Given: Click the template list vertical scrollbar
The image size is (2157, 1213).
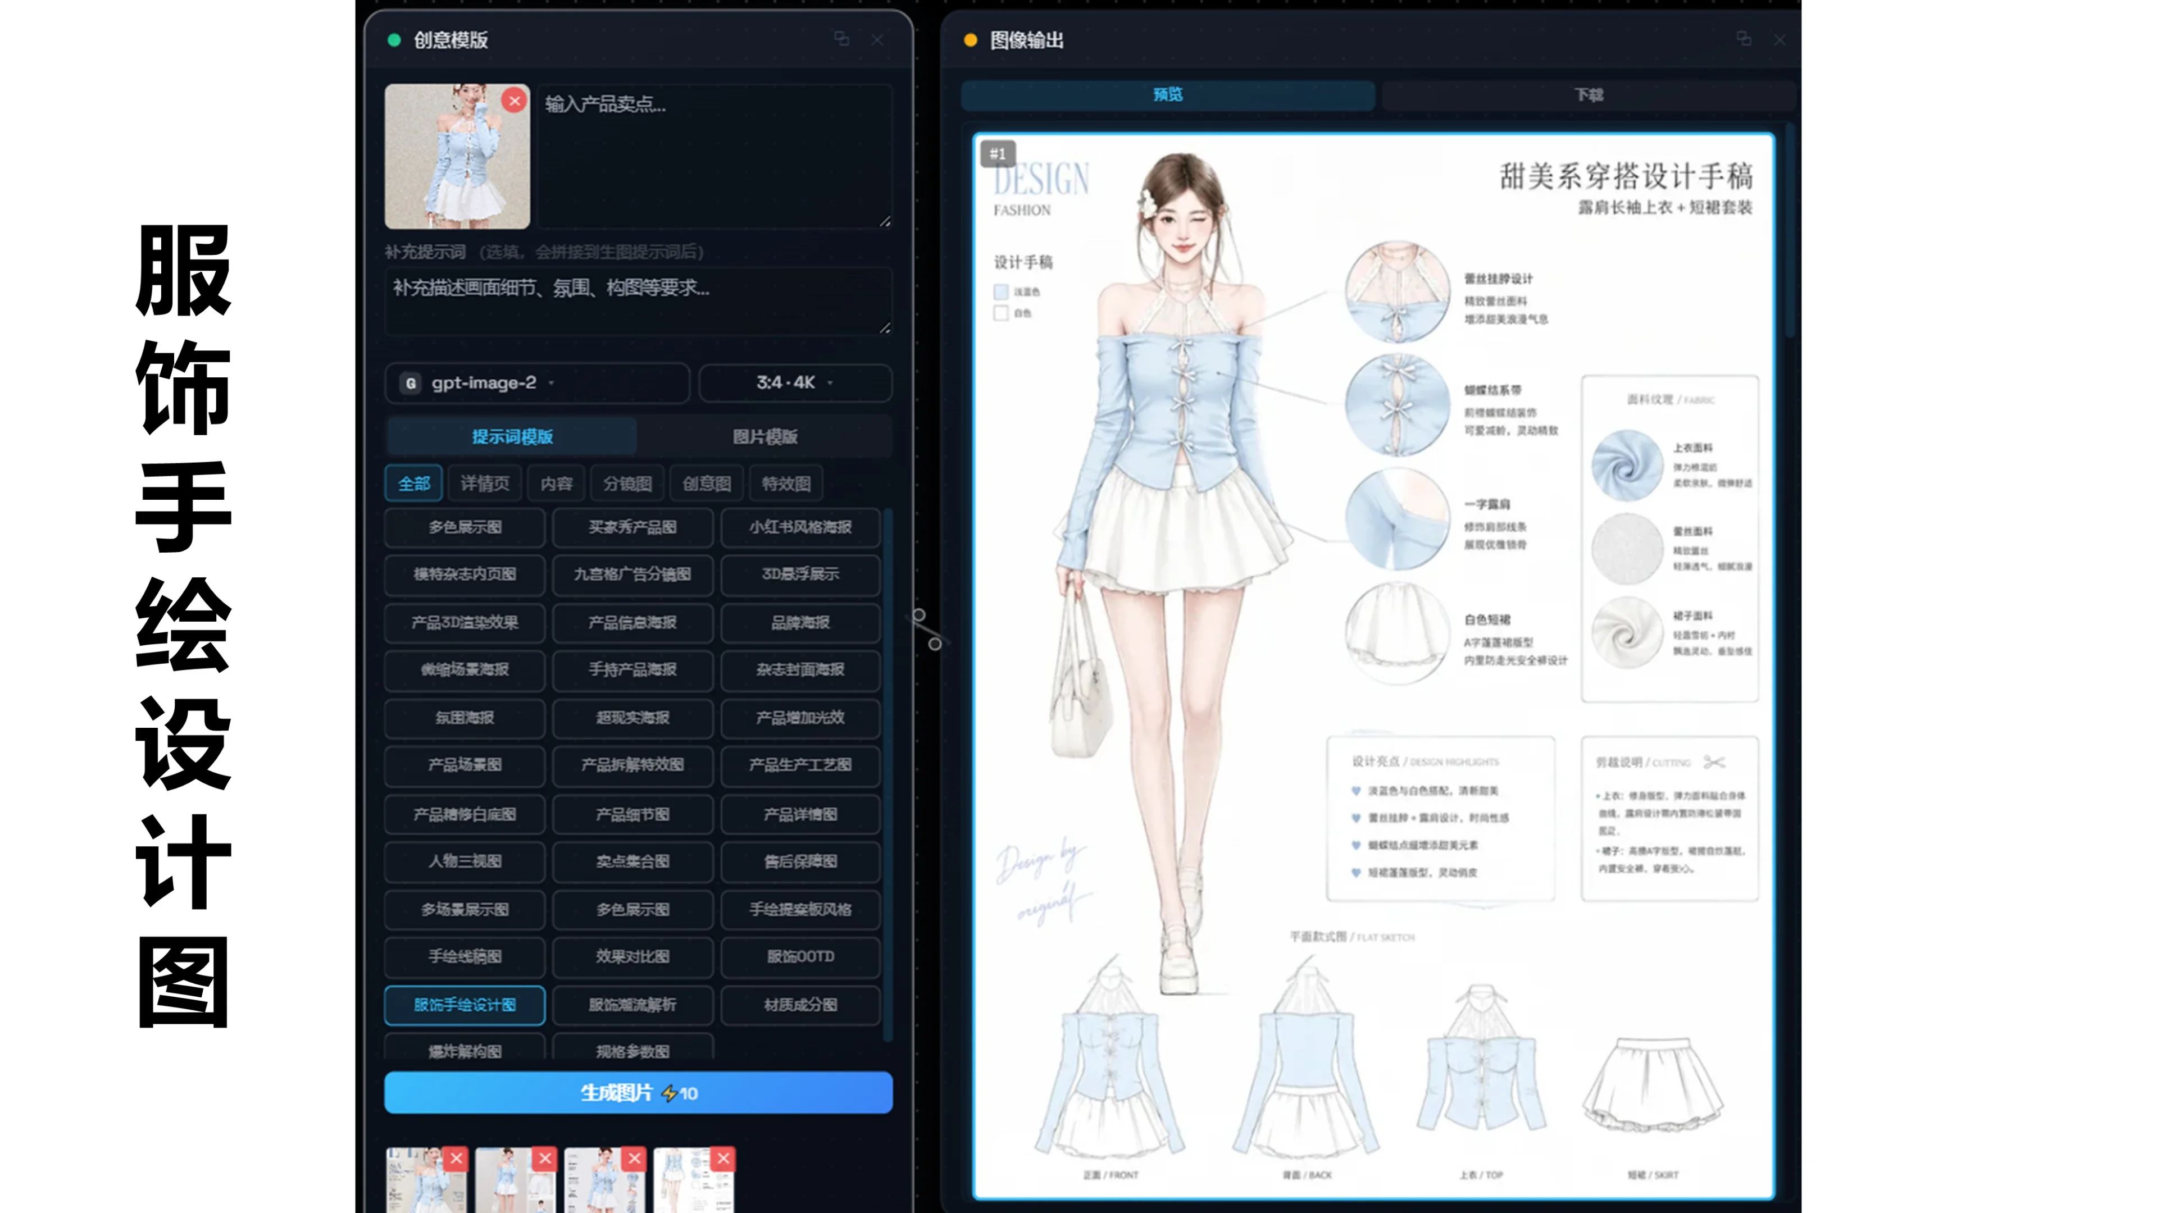Looking at the screenshot, I should (888, 774).
